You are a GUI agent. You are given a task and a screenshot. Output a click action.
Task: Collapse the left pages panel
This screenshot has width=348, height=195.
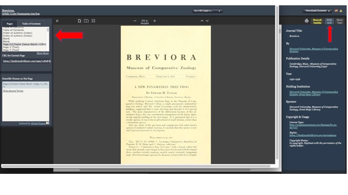click(x=57, y=21)
